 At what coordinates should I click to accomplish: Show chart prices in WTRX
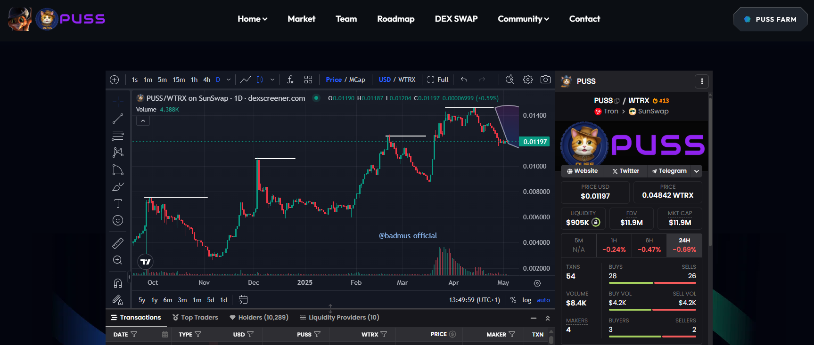coord(407,80)
